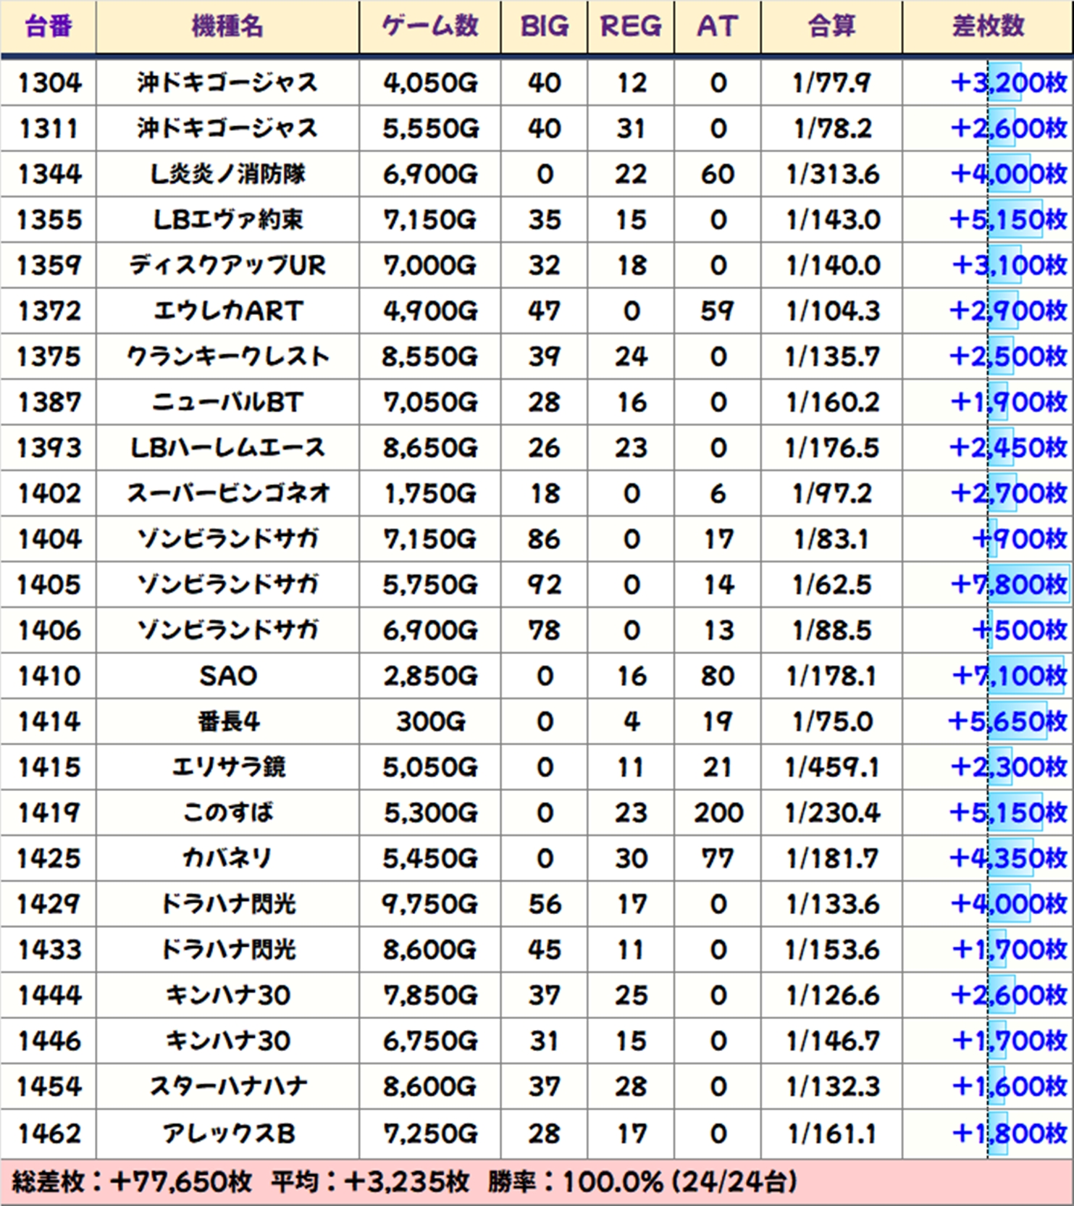Click the ゲーム数 column header

click(430, 27)
